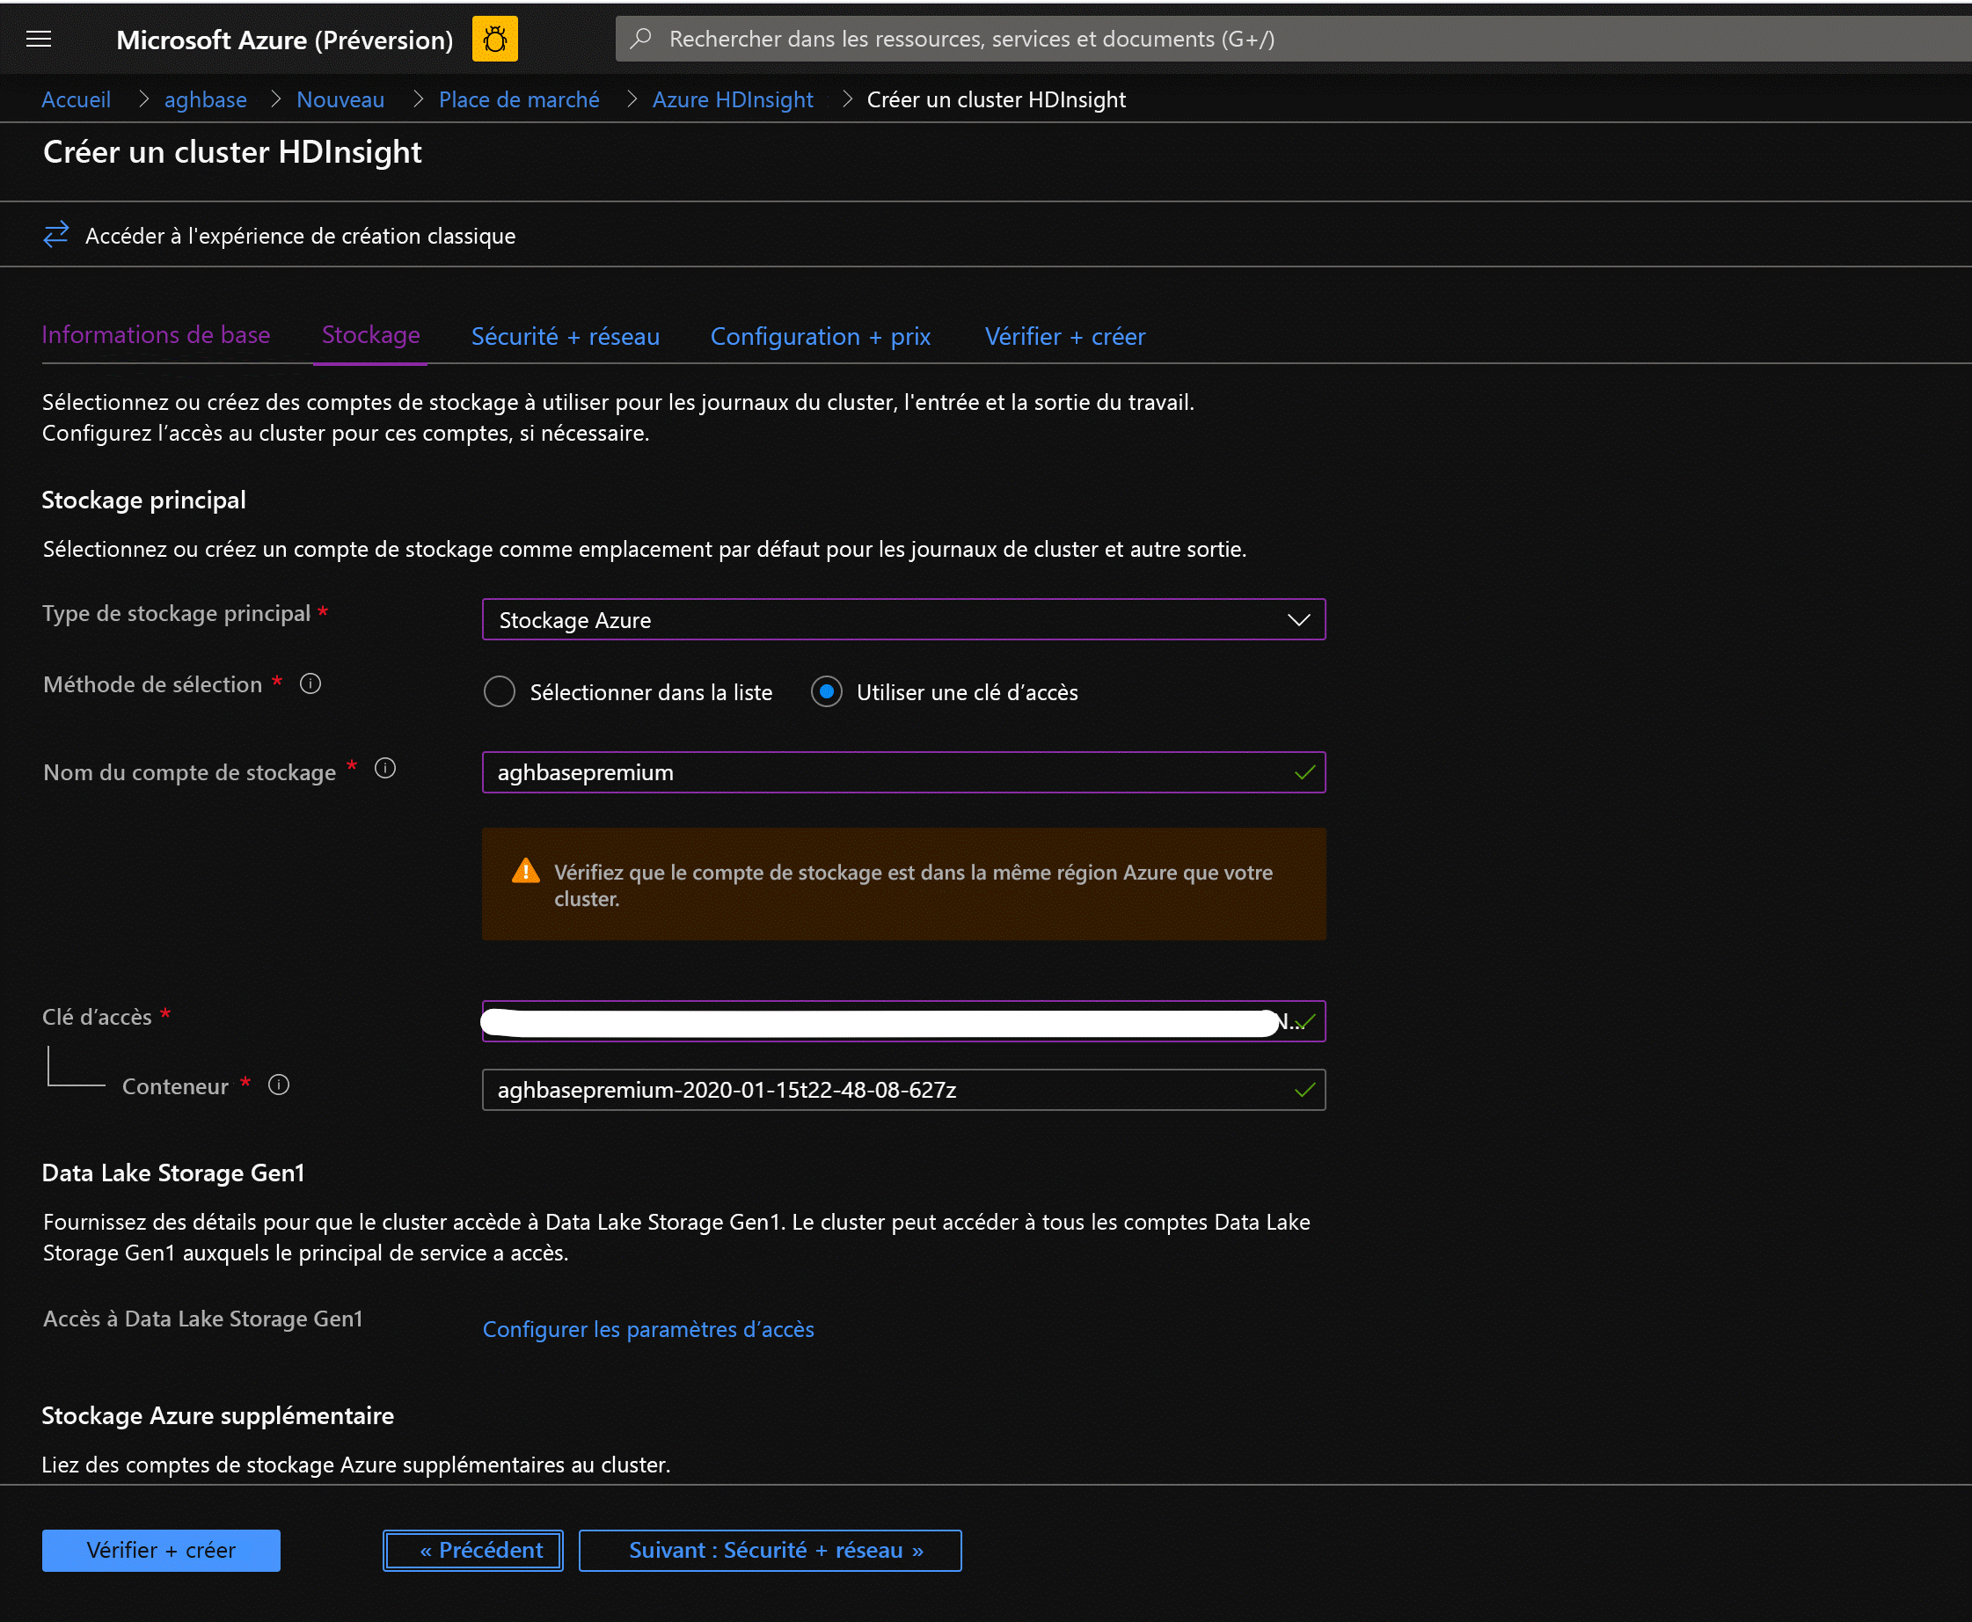Show info for Méthode de sélection
This screenshot has height=1622, width=1972.
tap(310, 684)
